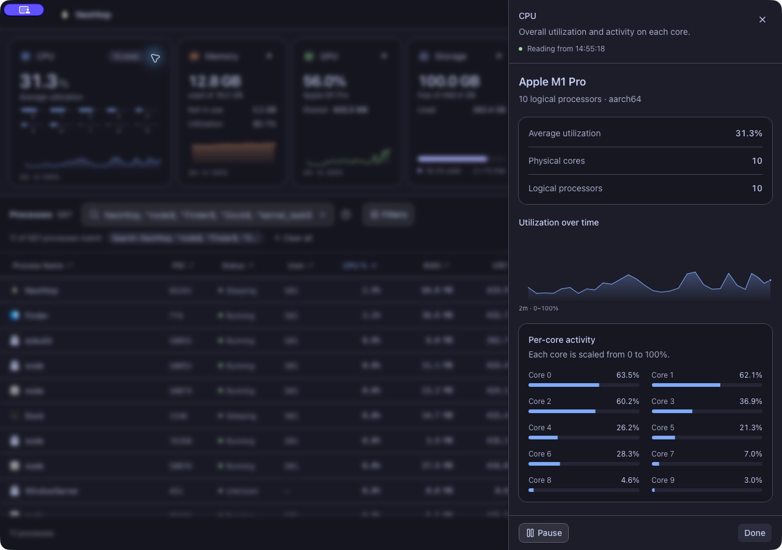Click the Core 0 usage bar
Image resolution: width=782 pixels, height=550 pixels.
(x=584, y=385)
